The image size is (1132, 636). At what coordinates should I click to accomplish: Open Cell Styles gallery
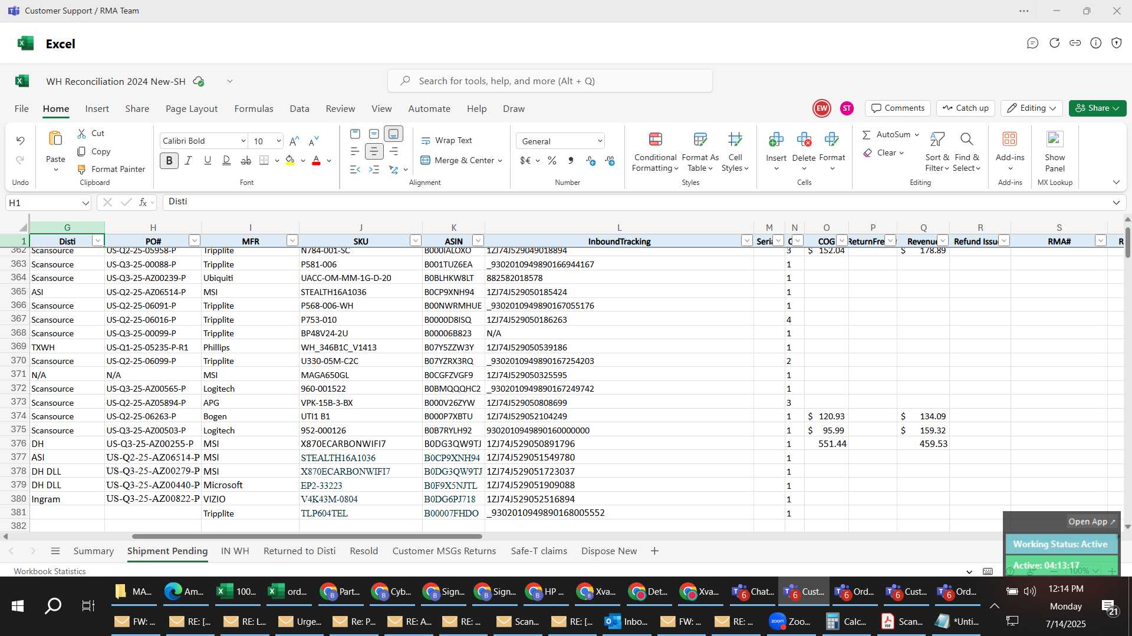pos(735,151)
